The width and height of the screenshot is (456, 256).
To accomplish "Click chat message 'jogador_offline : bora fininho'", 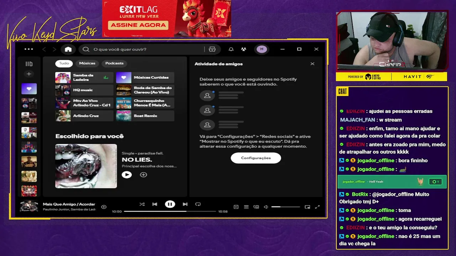I will 383,160.
